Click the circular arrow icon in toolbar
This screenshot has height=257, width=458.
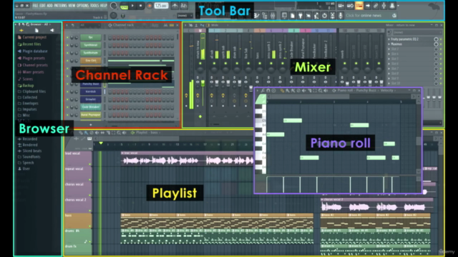[x=324, y=16]
